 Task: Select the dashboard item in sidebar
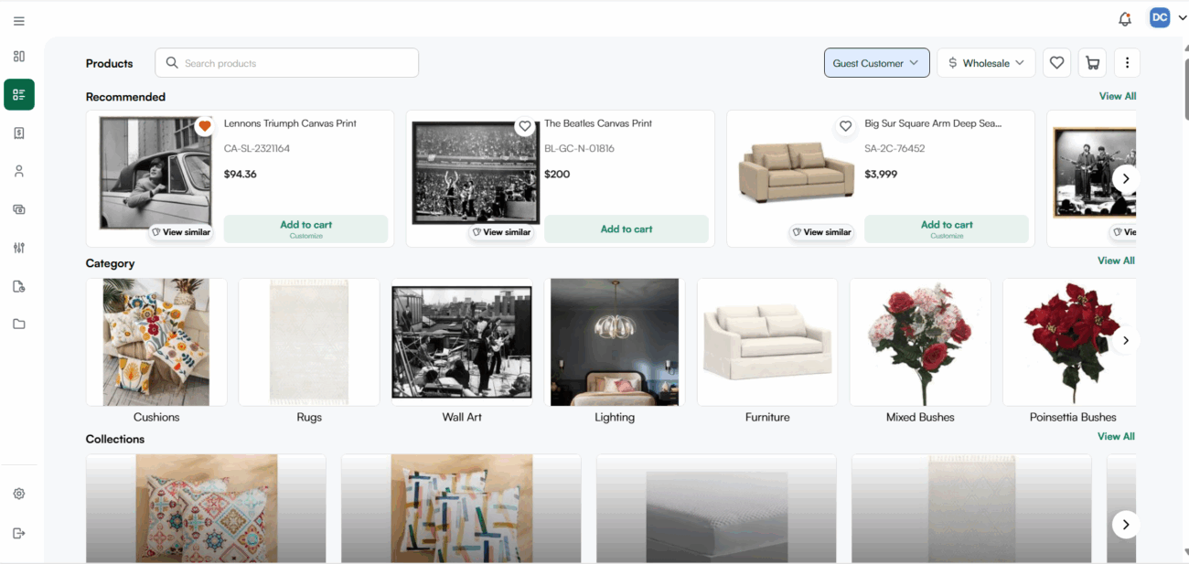(x=19, y=57)
